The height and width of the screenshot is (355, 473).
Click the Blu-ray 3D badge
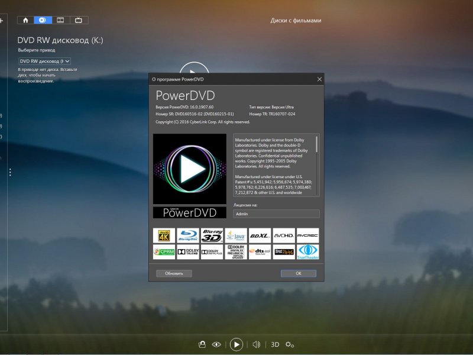[x=212, y=235]
